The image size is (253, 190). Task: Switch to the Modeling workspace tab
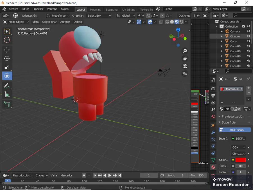click(96, 10)
